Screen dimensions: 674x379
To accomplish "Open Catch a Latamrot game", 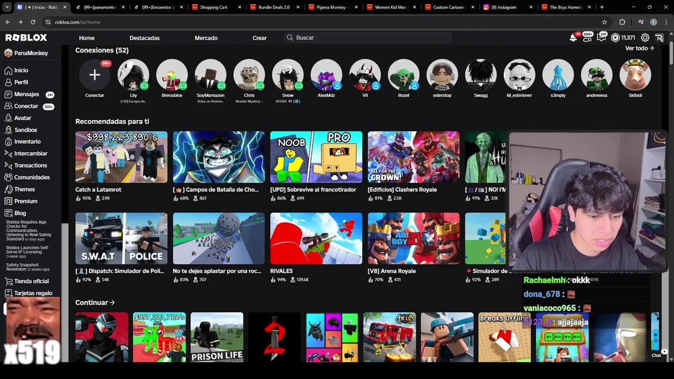I will click(x=121, y=157).
